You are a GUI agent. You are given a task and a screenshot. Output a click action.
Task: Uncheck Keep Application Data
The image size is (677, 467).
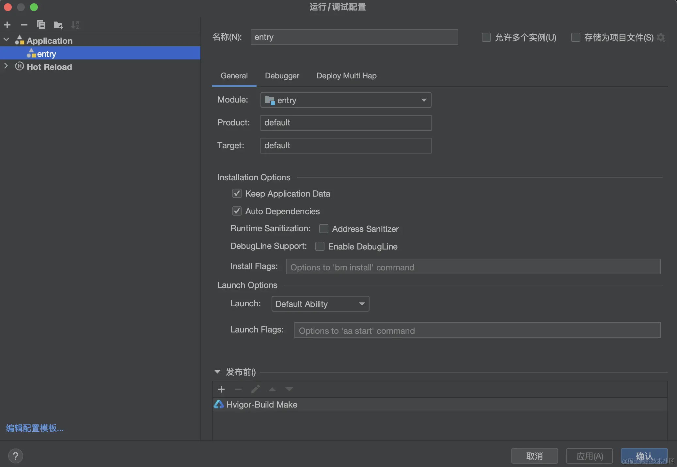pyautogui.click(x=237, y=194)
